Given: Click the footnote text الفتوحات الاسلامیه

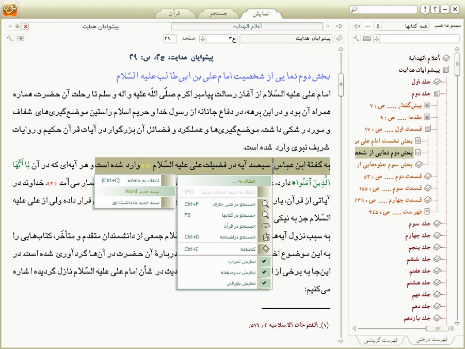Looking at the screenshot, I should pyautogui.click(x=289, y=325).
